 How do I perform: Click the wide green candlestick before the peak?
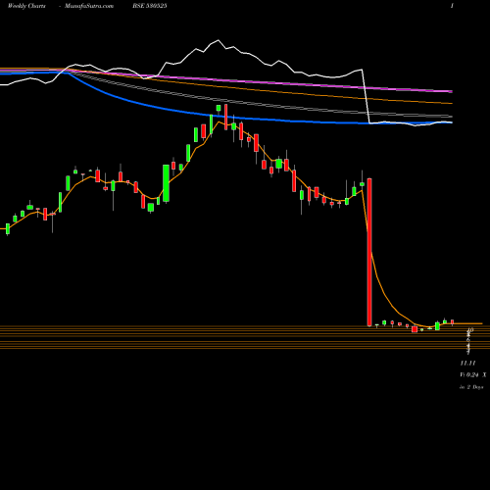[x=166, y=183]
